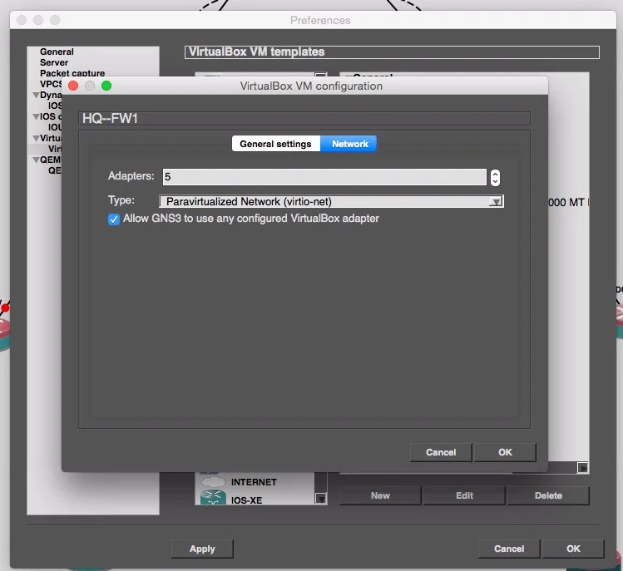Click OK in VirtualBox VM configuration
This screenshot has height=571, width=623.
[x=505, y=452]
